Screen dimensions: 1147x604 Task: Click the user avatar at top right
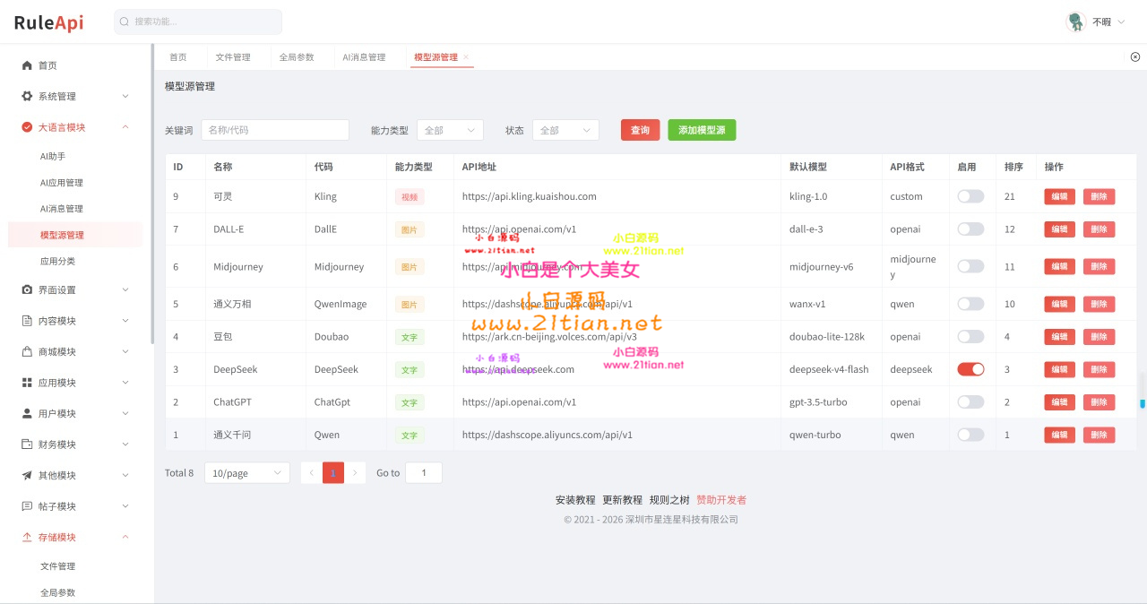(1076, 22)
